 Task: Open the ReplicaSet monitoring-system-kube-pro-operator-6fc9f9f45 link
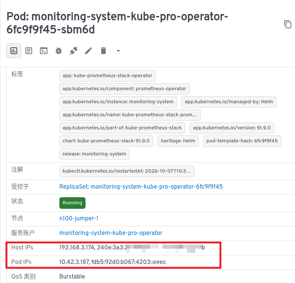pyautogui.click(x=141, y=186)
